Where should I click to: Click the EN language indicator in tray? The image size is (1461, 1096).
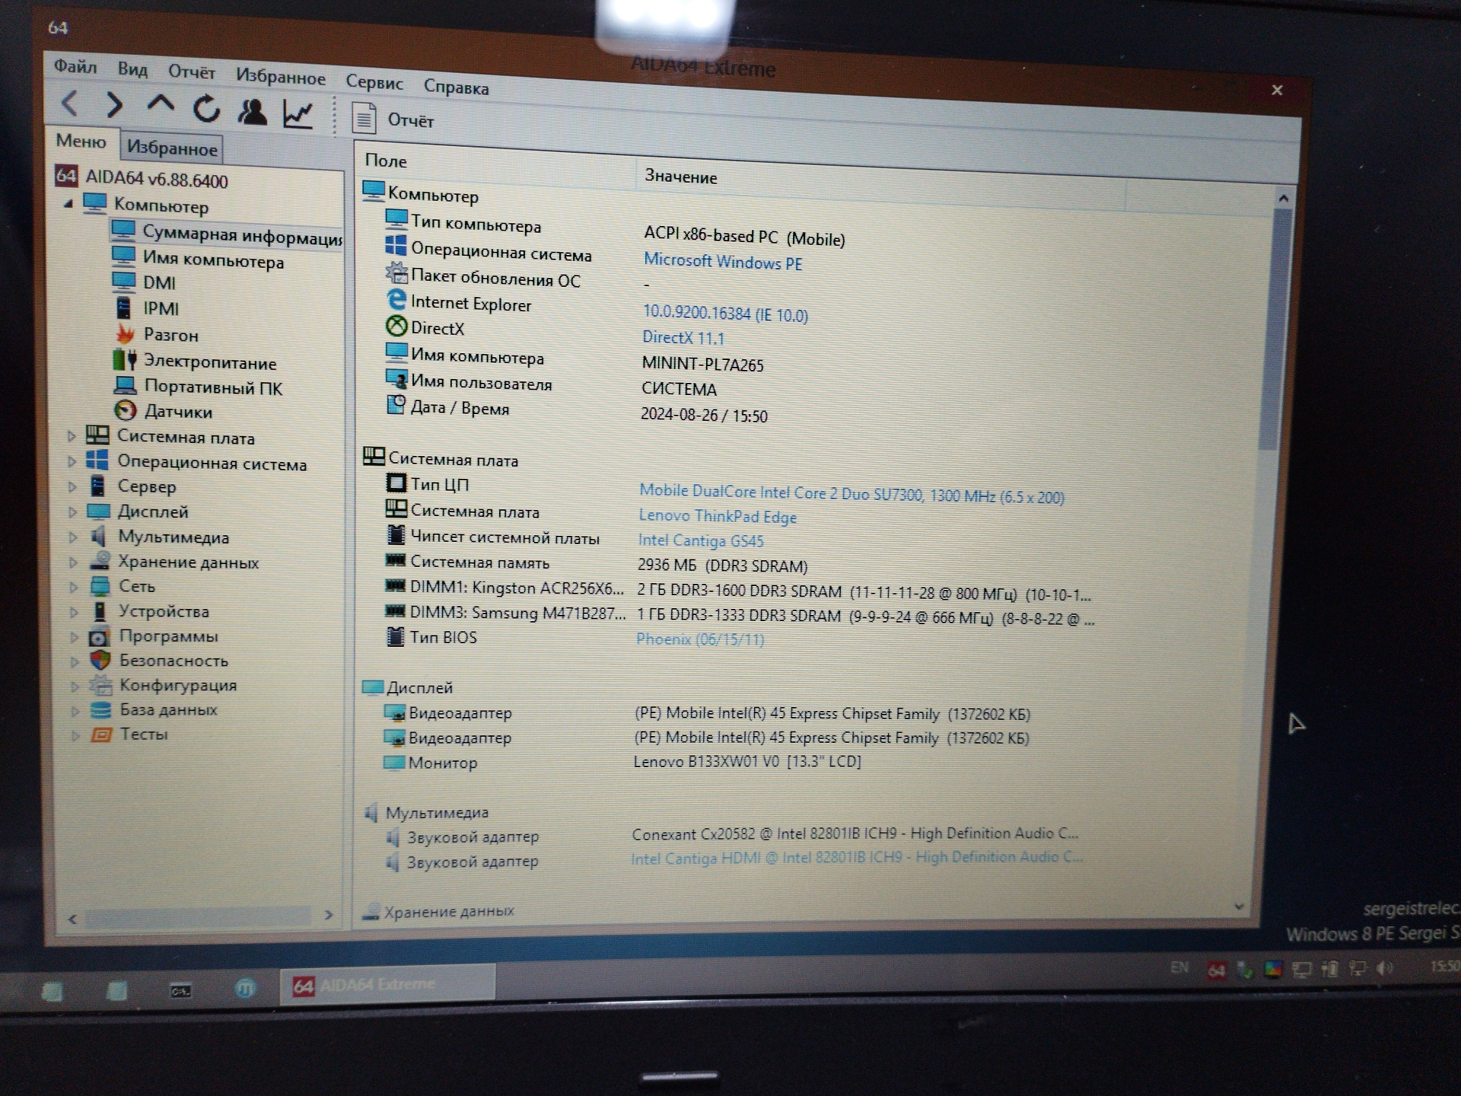click(x=1179, y=967)
